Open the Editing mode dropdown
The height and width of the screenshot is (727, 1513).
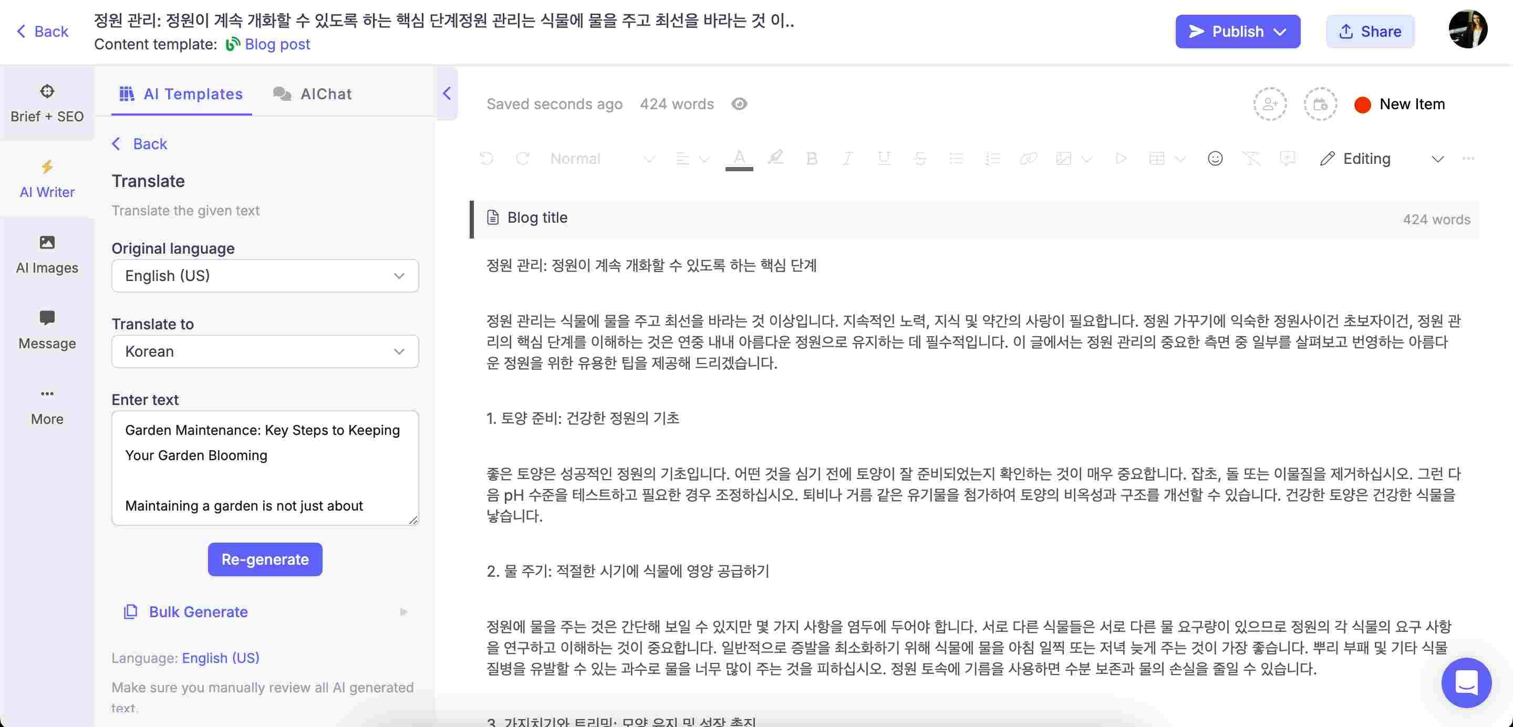click(1382, 159)
